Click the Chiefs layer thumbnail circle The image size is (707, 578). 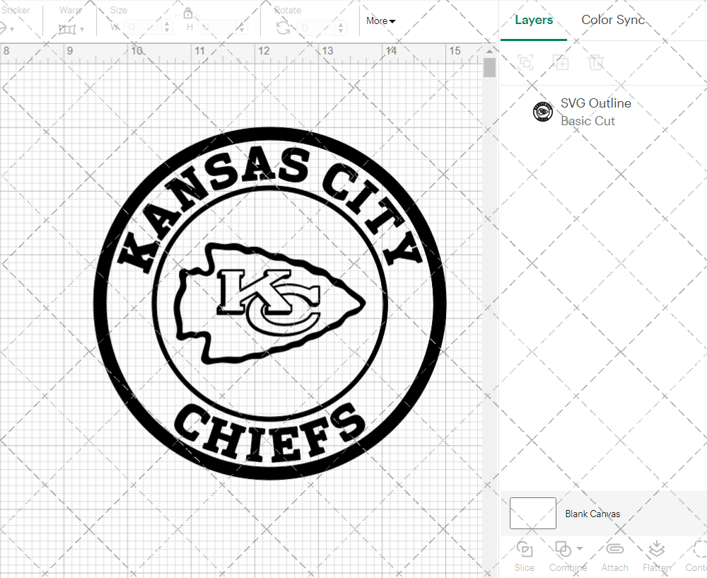542,111
